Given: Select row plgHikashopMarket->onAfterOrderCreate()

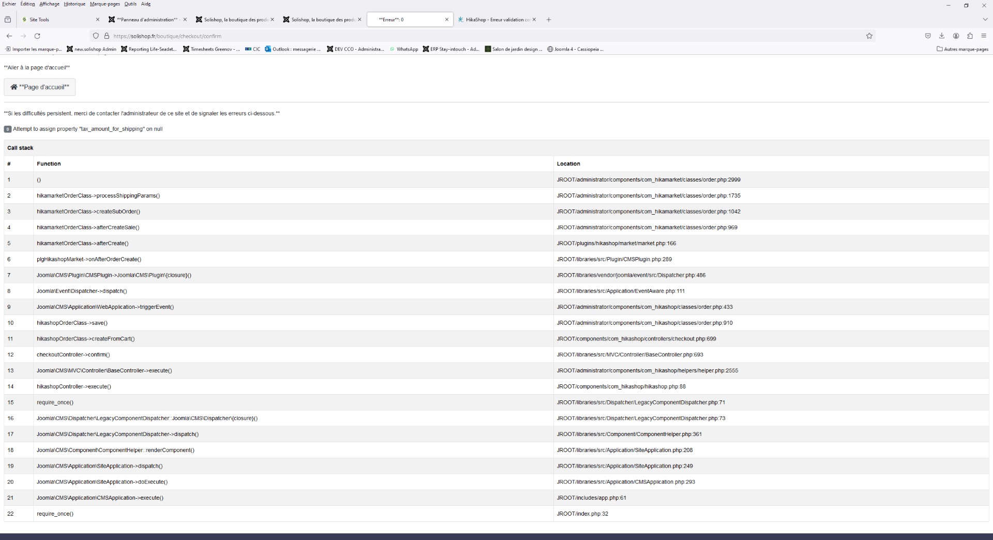Looking at the screenshot, I should [496, 259].
